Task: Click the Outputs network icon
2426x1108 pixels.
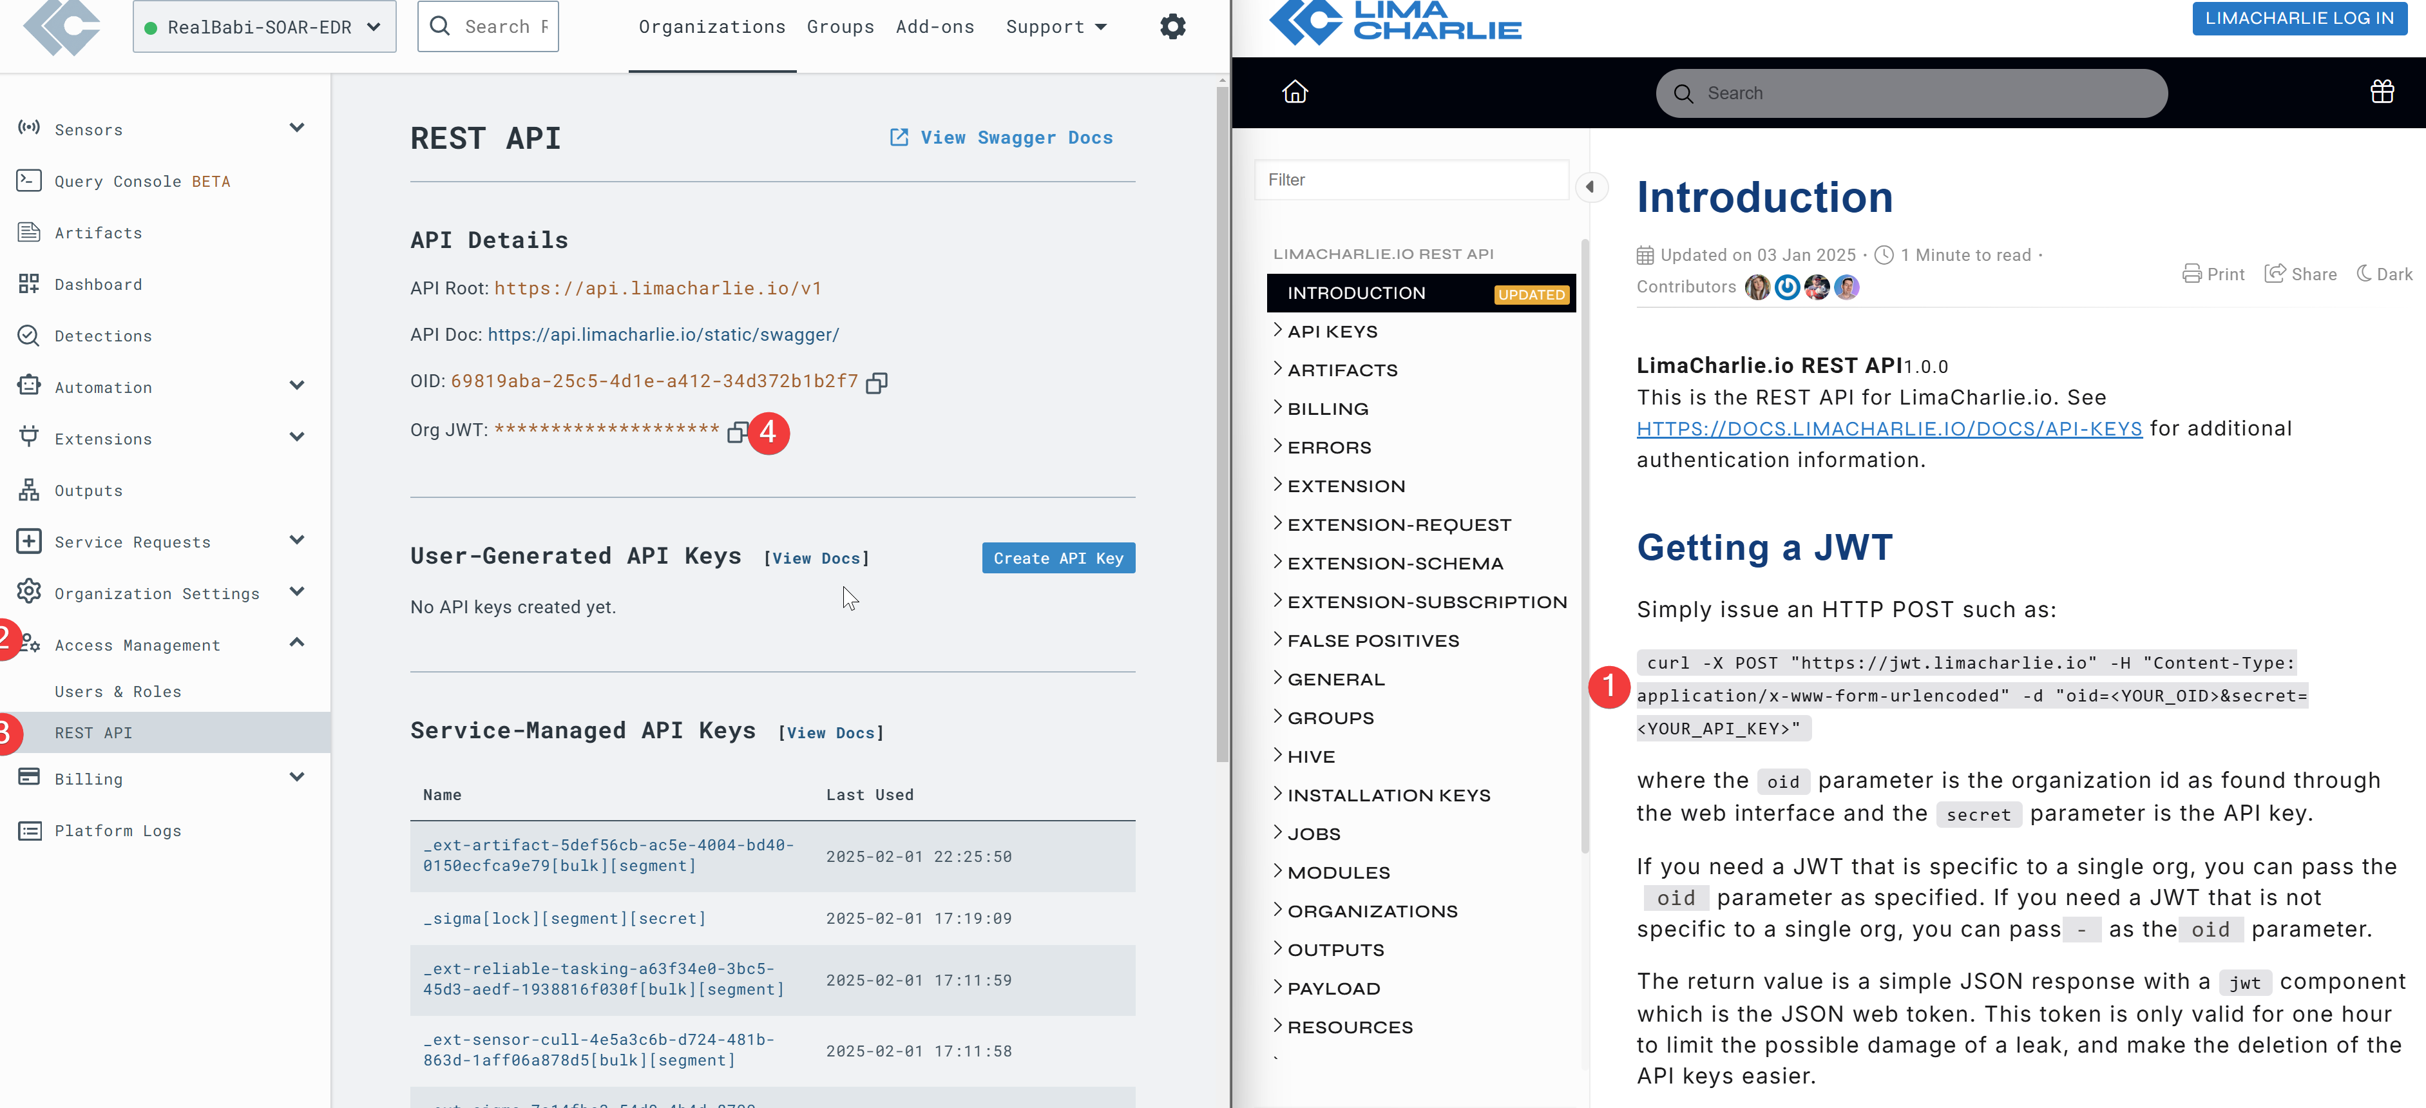Action: (29, 490)
